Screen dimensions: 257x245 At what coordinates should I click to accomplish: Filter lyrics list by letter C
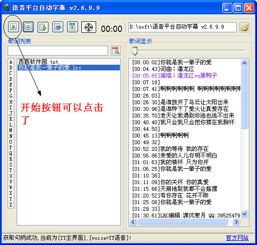point(11,73)
